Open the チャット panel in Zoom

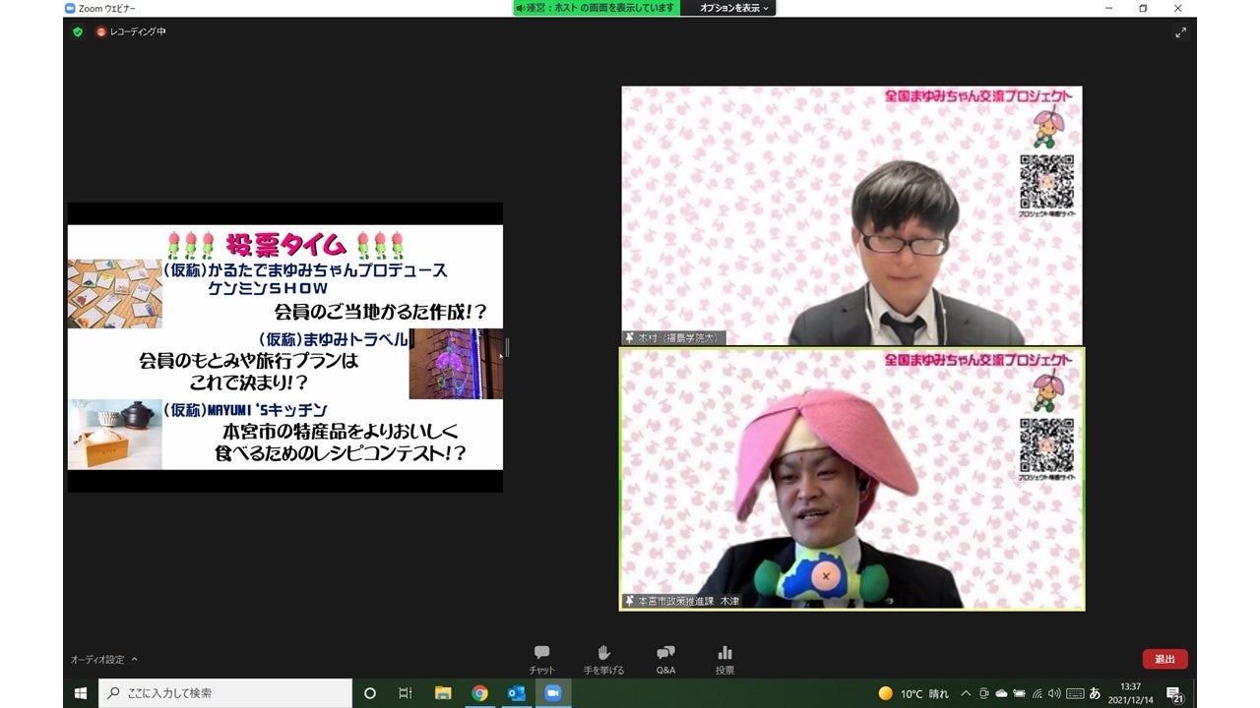(x=542, y=654)
